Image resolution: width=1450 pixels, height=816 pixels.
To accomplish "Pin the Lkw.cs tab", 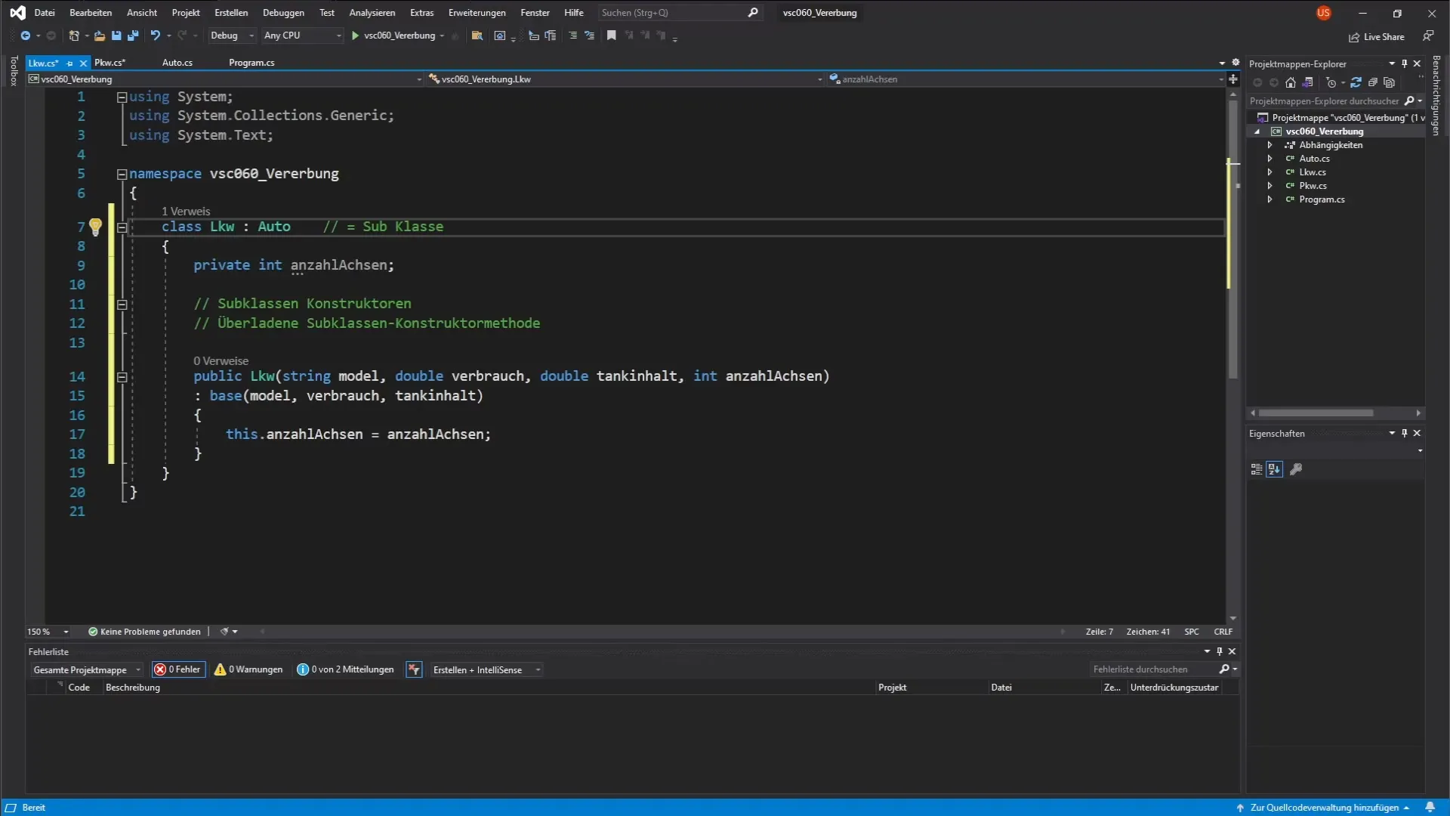I will pyautogui.click(x=69, y=63).
